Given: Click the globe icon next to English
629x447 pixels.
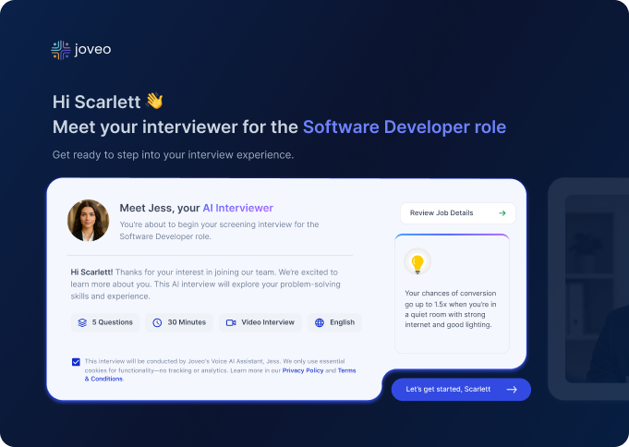Looking at the screenshot, I should [x=320, y=322].
